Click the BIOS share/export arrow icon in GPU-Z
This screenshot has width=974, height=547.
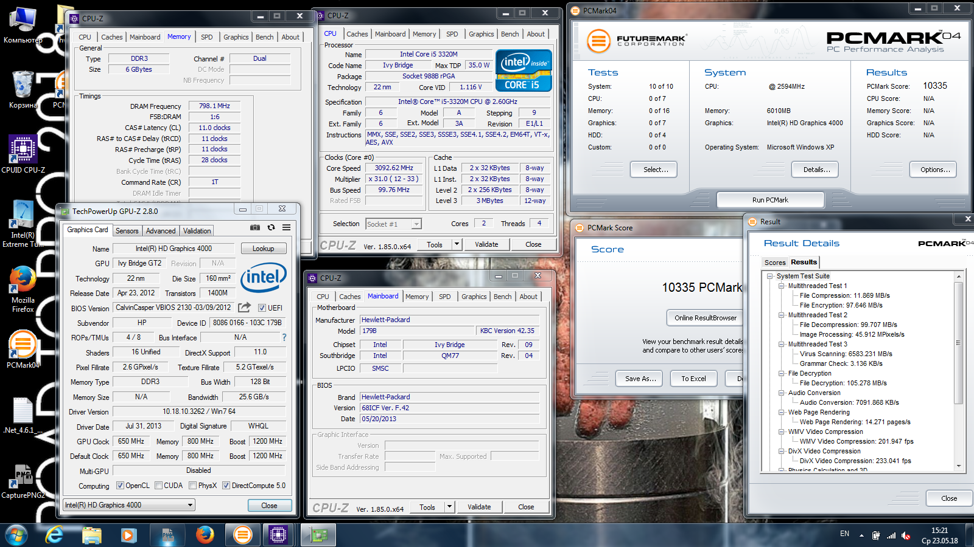coord(244,308)
